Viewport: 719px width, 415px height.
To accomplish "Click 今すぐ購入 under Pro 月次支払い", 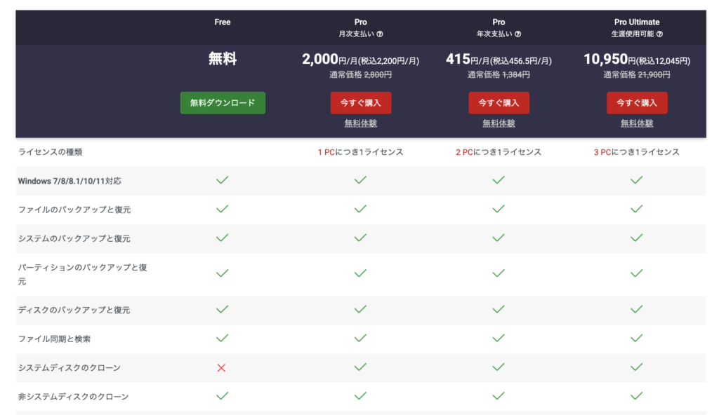I will coord(360,102).
